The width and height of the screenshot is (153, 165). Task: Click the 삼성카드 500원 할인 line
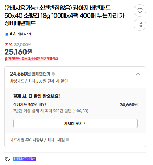(x=29, y=104)
